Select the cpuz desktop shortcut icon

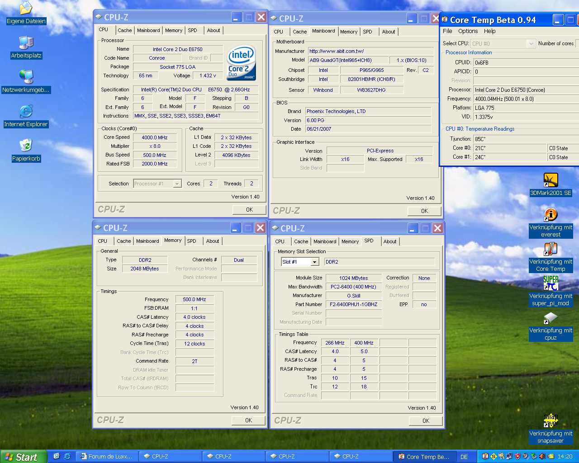[x=551, y=318]
